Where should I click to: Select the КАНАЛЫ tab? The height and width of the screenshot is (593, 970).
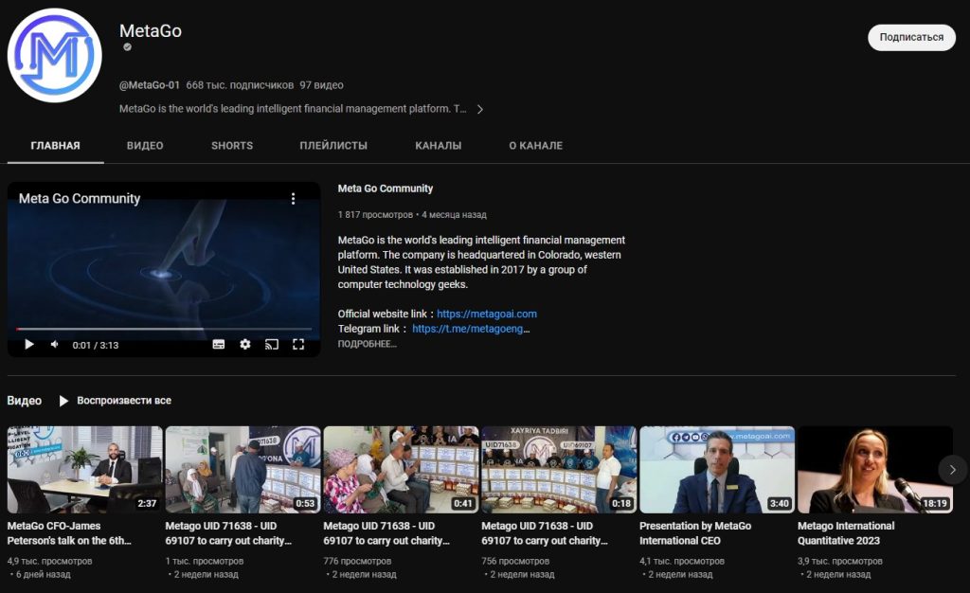click(x=438, y=146)
